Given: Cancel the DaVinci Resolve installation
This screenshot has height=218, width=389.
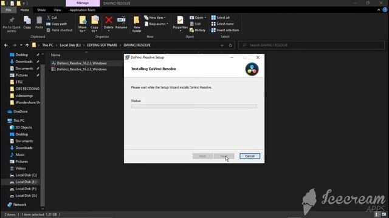Looking at the screenshot, I should (x=250, y=156).
